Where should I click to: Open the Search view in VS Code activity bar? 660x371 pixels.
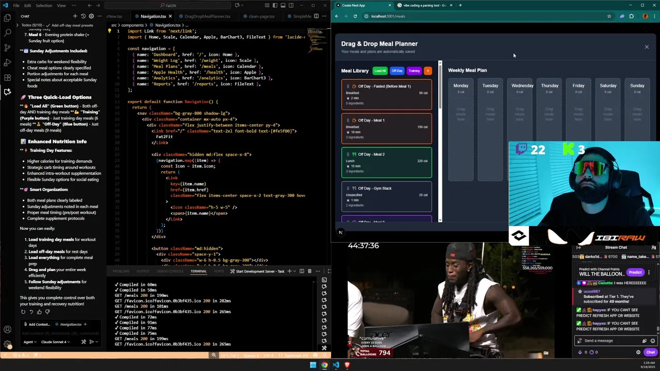[x=7, y=32]
